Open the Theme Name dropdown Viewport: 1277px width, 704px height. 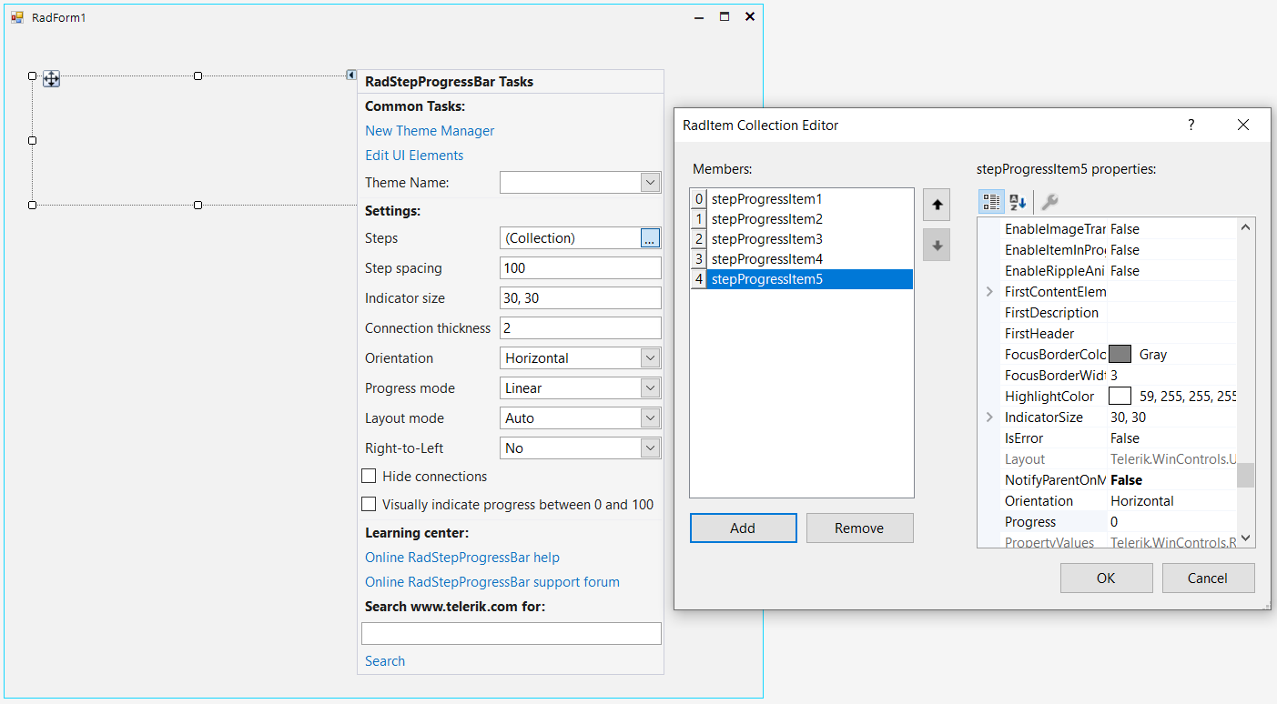coord(650,182)
